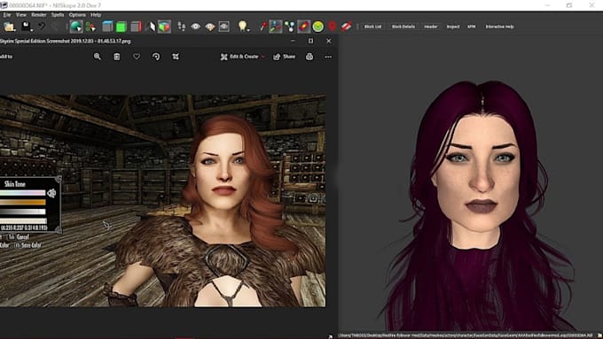This screenshot has height=339, width=603.
Task: Click the framed viewport image toolbar icon
Action: pos(223,27)
